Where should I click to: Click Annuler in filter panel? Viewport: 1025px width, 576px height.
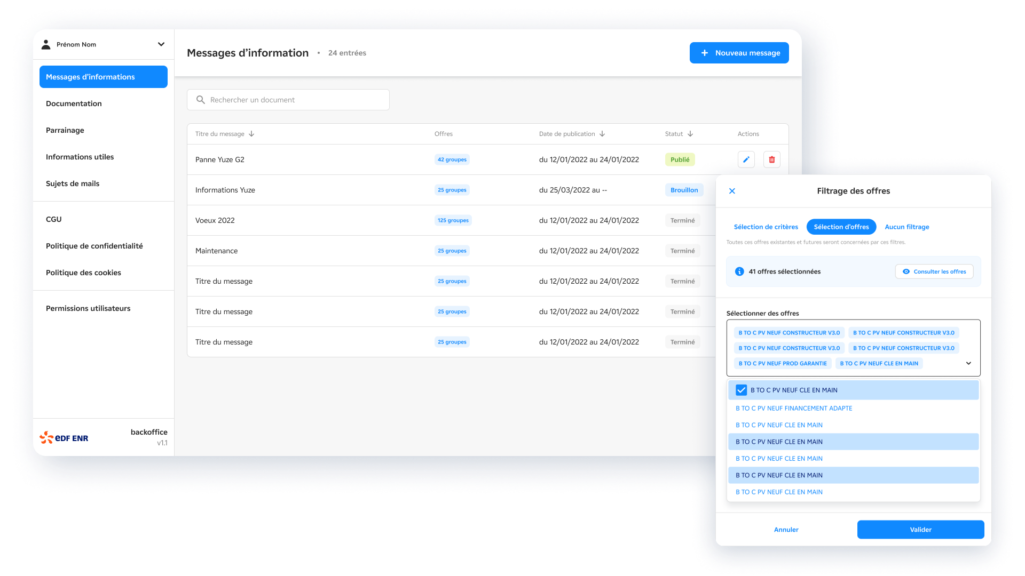(x=786, y=530)
